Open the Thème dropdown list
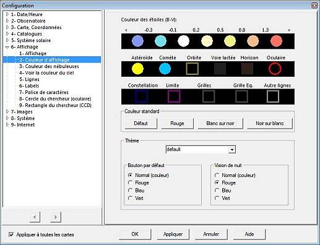The width and height of the screenshot is (320, 245). click(232, 150)
